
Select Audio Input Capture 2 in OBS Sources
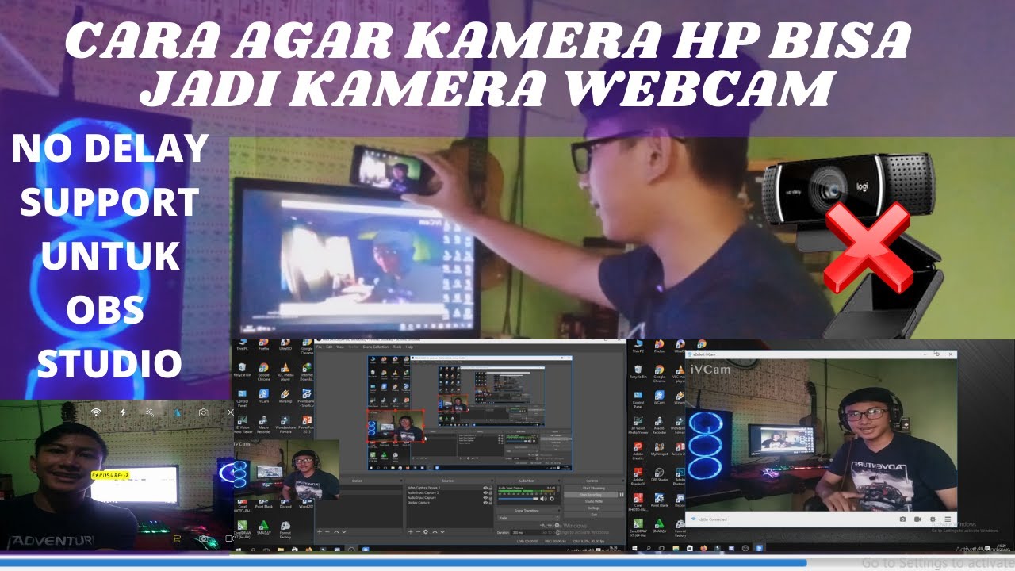click(423, 492)
